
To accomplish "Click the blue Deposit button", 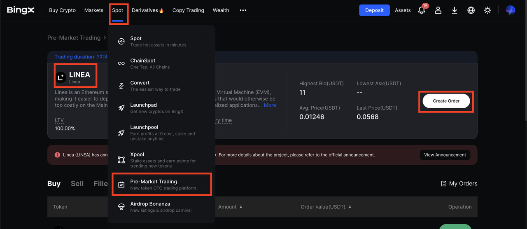I will [374, 10].
